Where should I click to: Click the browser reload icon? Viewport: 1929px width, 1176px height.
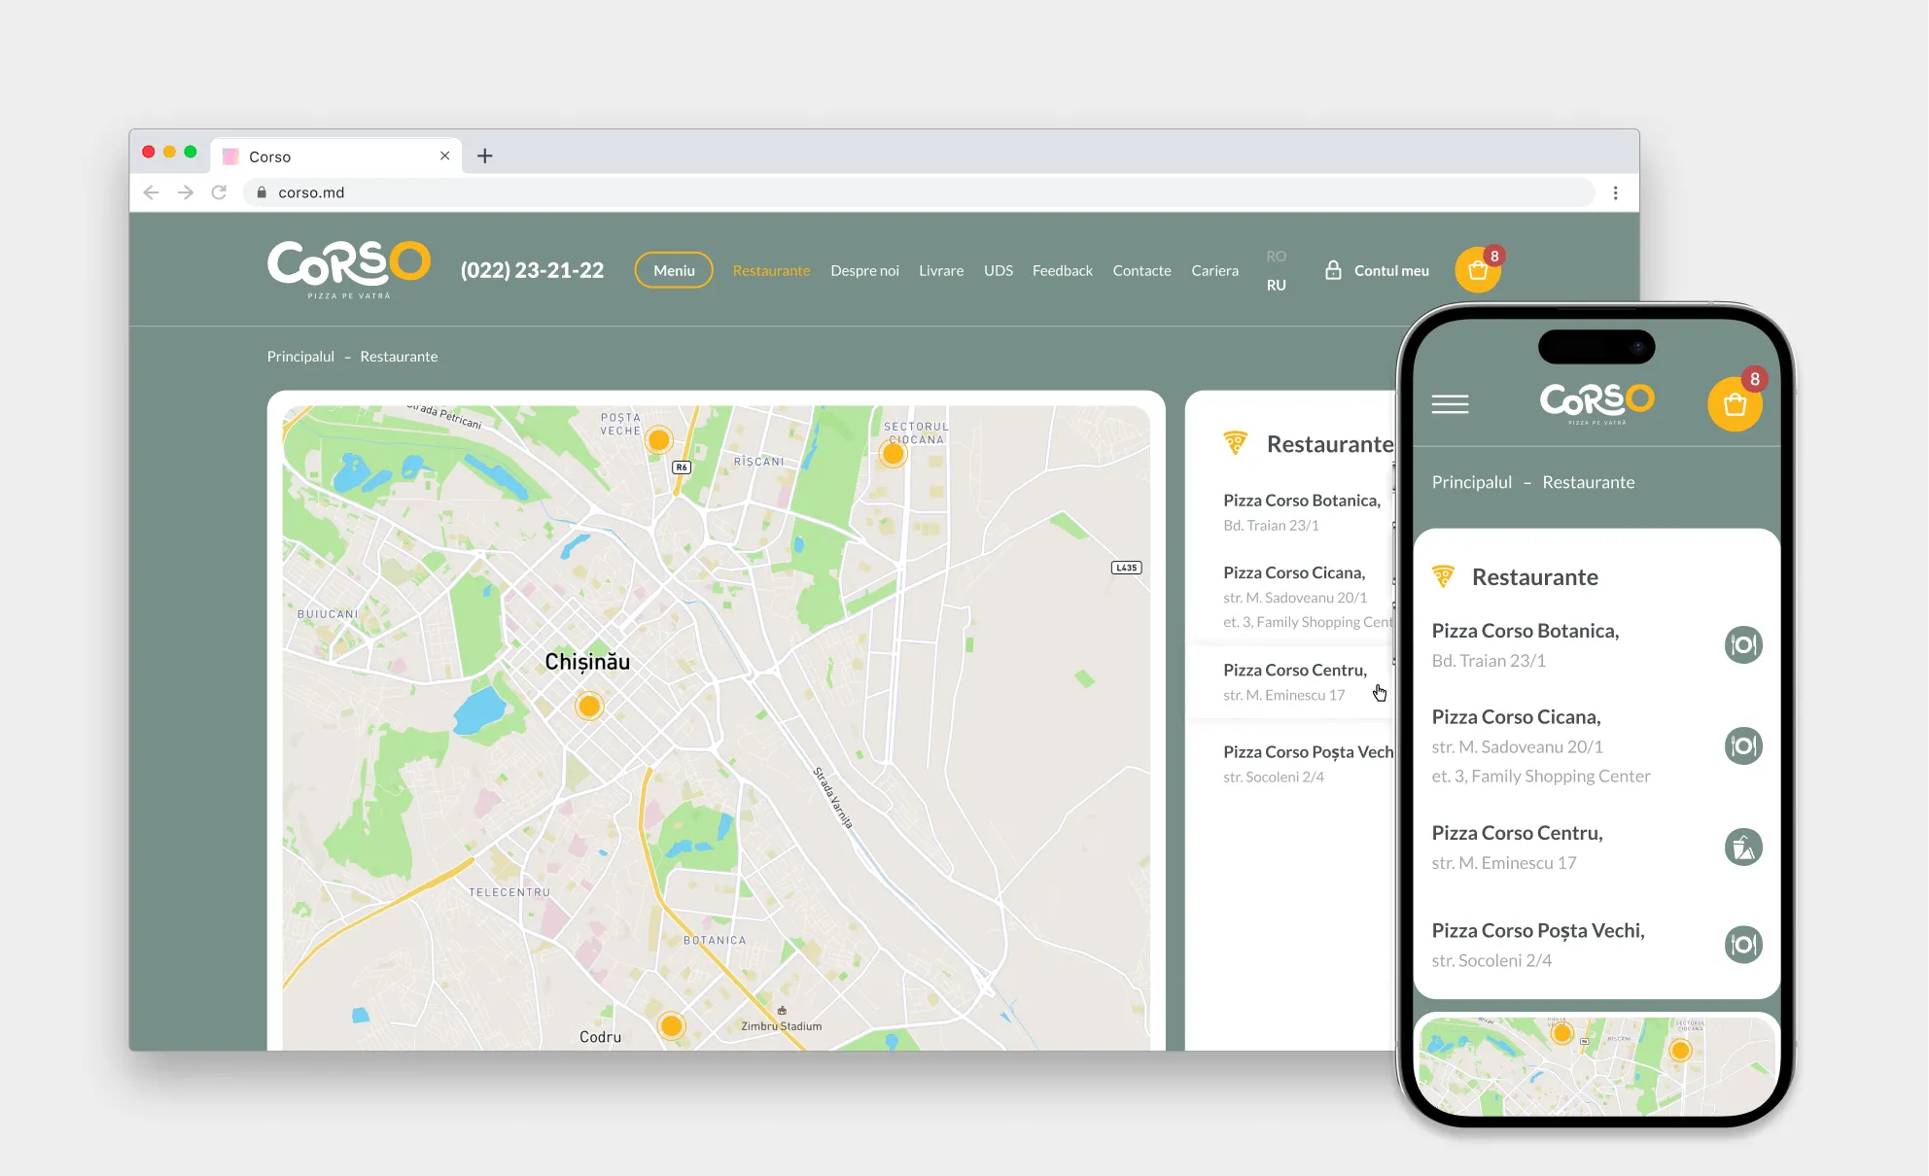point(219,192)
